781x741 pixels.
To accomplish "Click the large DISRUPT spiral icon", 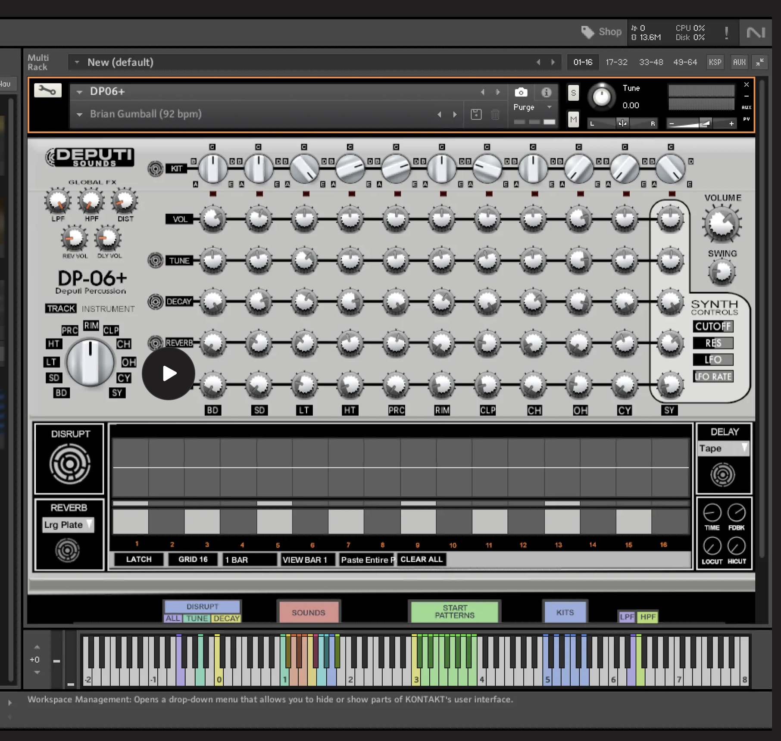I will (x=69, y=464).
